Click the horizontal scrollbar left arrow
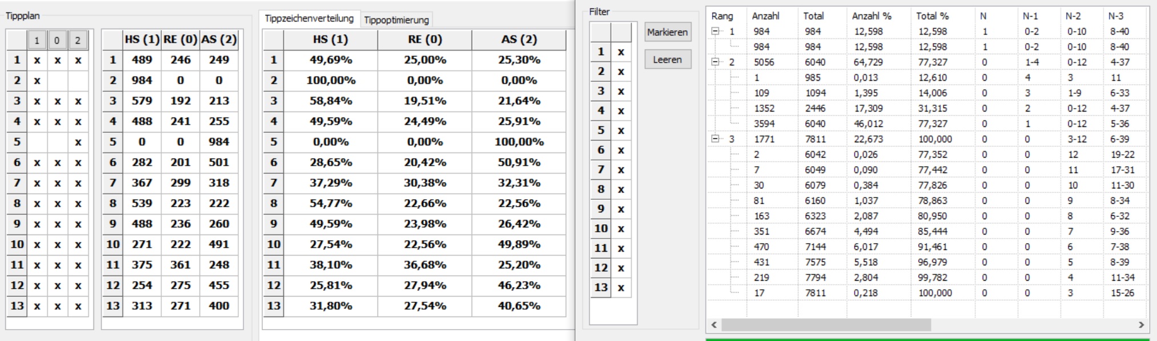Image resolution: width=1157 pixels, height=341 pixels. coord(714,324)
